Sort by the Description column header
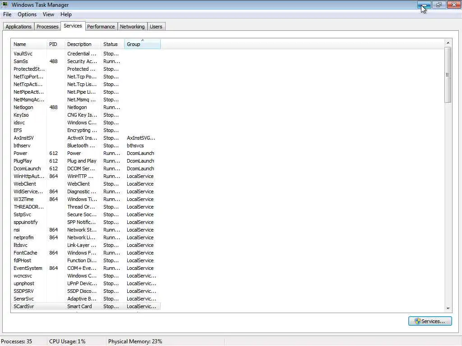Viewport: 462px width, 346px height. [83, 44]
